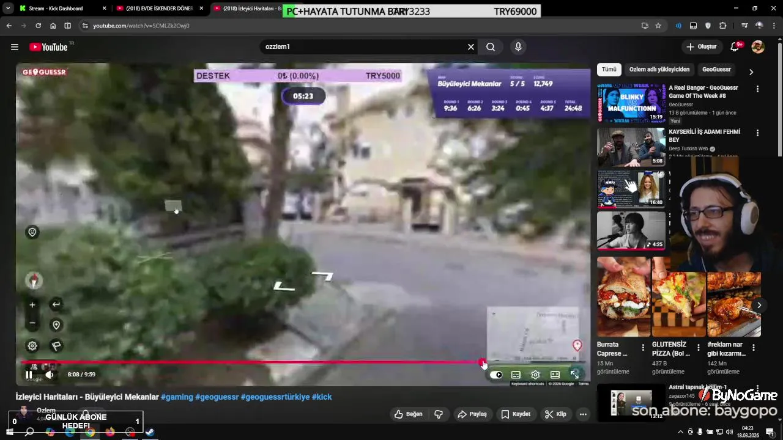Pause the video with the pause button
Screen dimensions: 783x440
(29, 375)
